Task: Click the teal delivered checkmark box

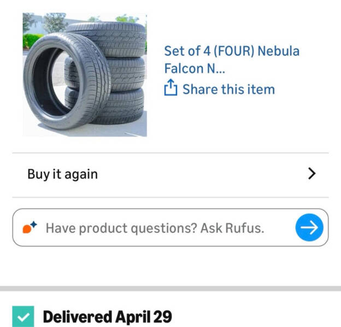Action: point(23,317)
